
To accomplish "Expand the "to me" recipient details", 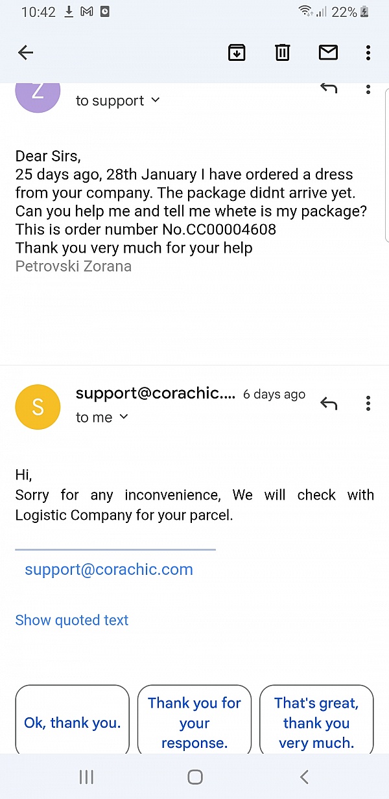I will point(102,417).
